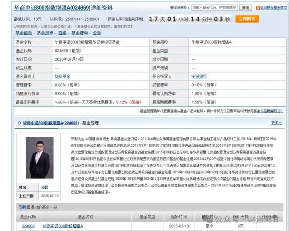Click the orange 立即购买 button
This screenshot has width=289, height=231.
tap(247, 19)
